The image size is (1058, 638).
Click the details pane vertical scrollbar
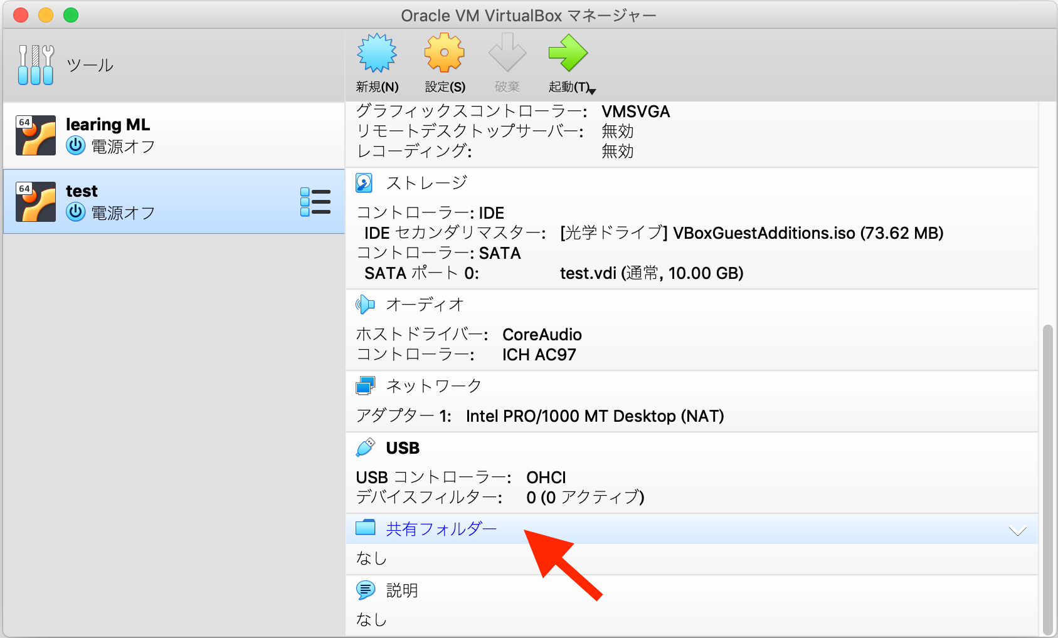(1047, 479)
